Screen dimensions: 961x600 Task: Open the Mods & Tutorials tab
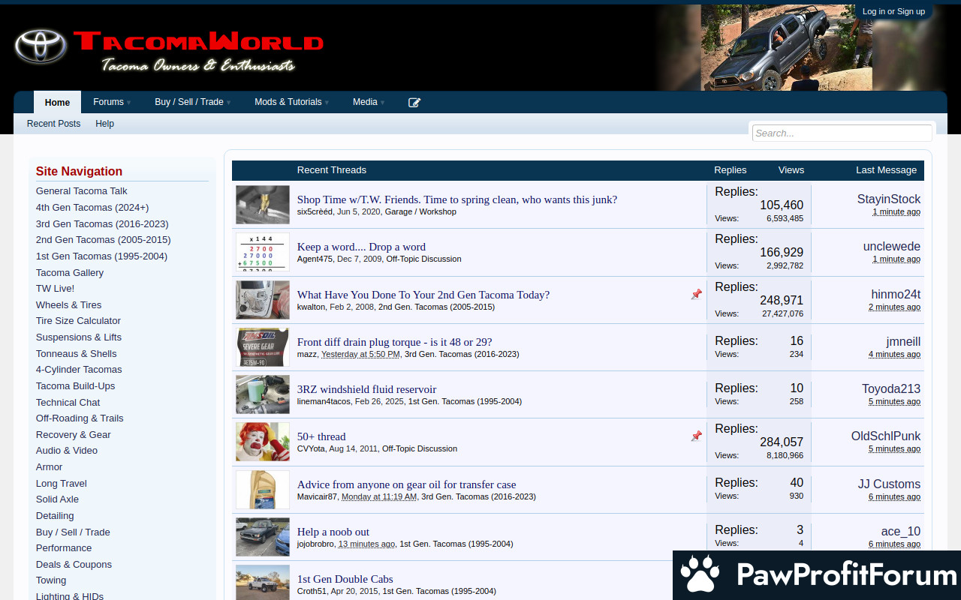288,102
